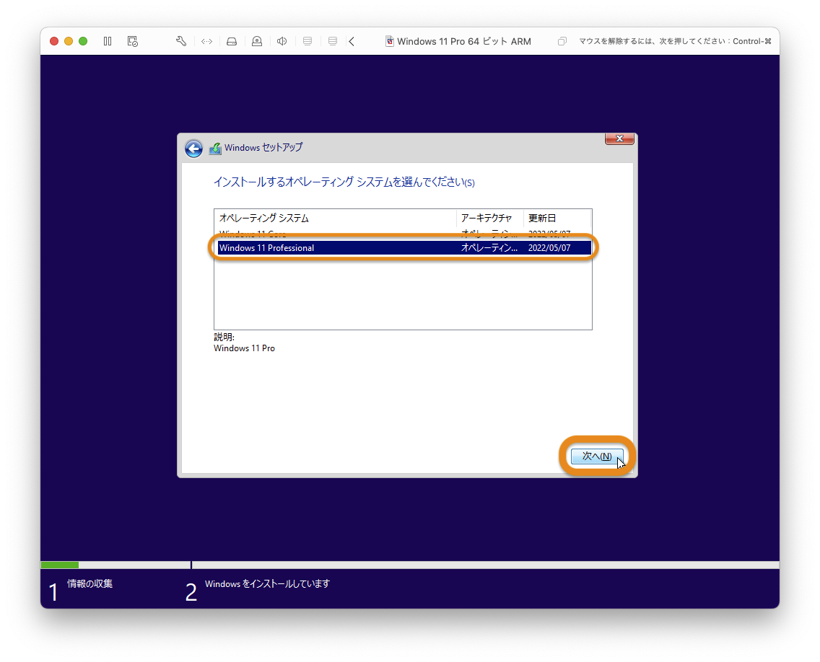Open the virtual machine settings wrench icon

click(180, 41)
